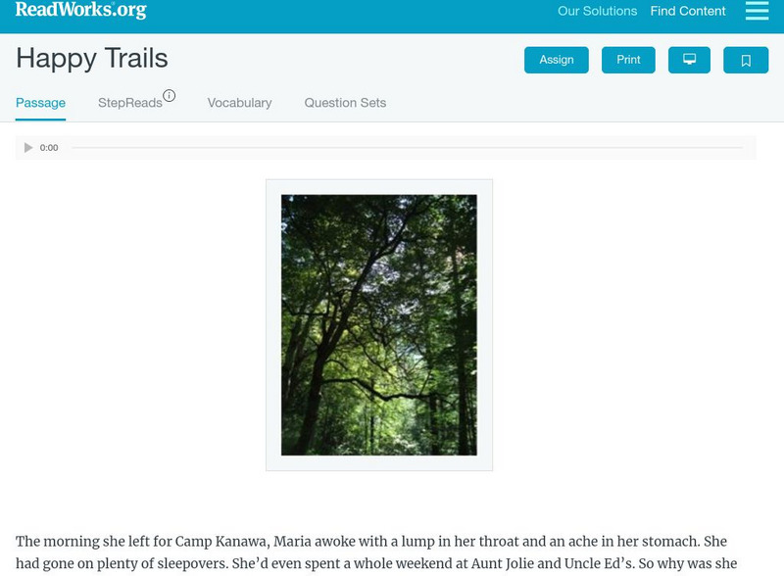Screen dimensions: 784x576
Task: Open the Find Content menu
Action: point(688,11)
